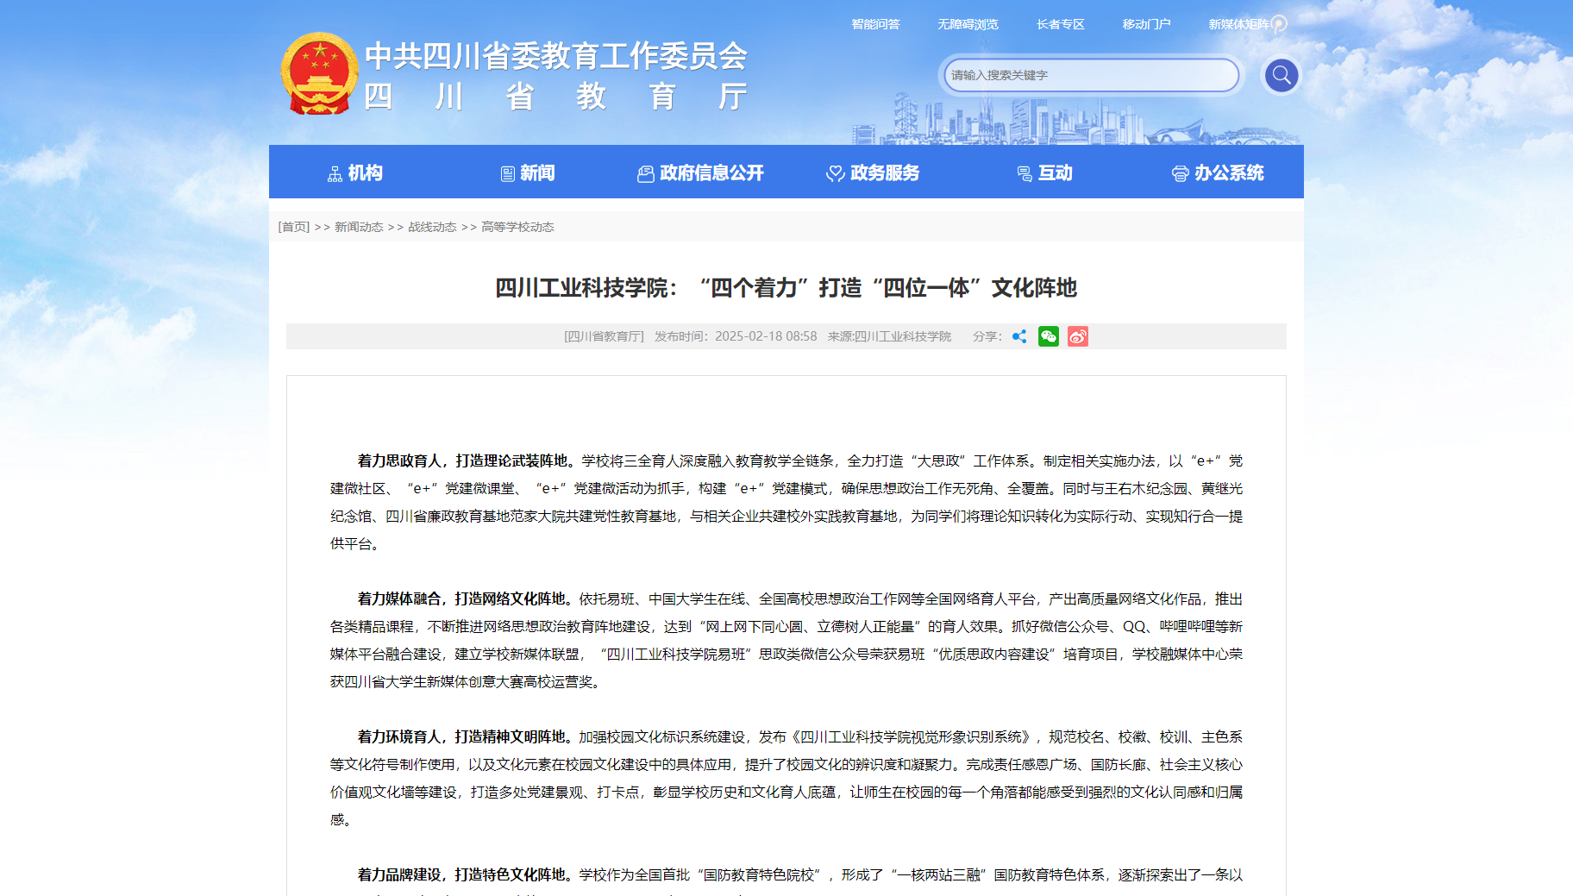Navigate to 高等学校动态 breadcrumb
Viewport: 1573px width, 896px height.
tap(517, 227)
